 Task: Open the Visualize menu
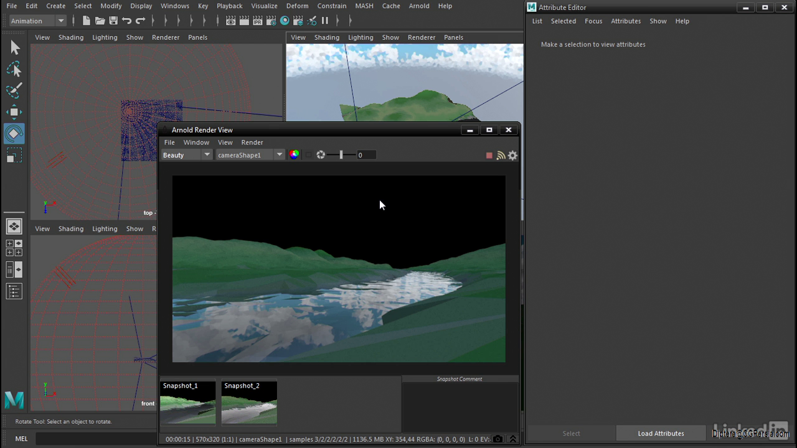[264, 6]
